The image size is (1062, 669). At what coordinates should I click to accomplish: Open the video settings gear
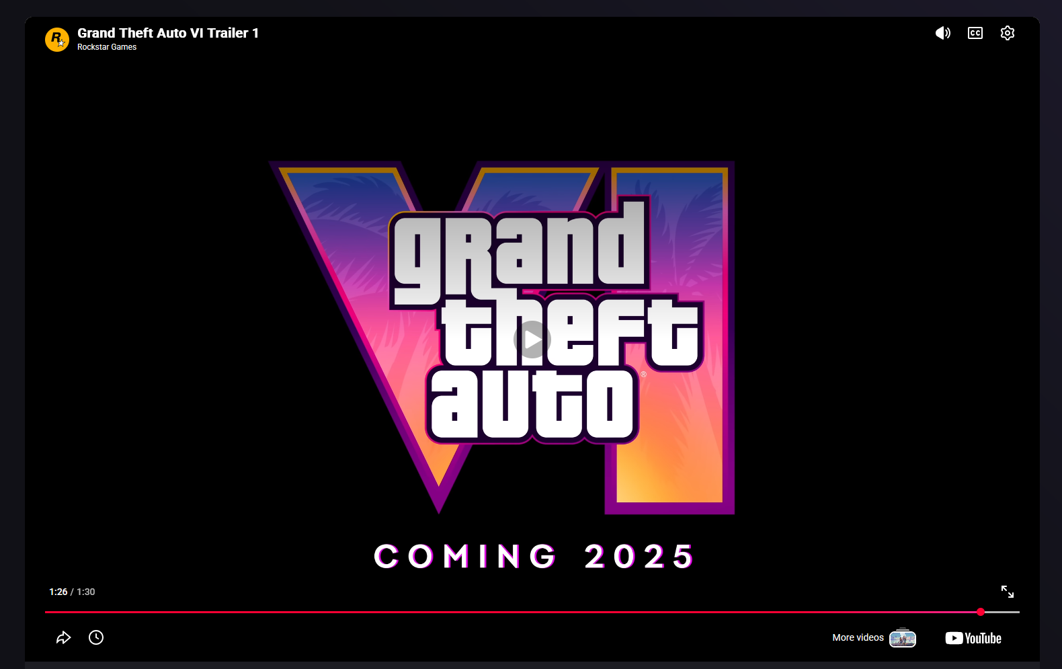click(x=1008, y=33)
